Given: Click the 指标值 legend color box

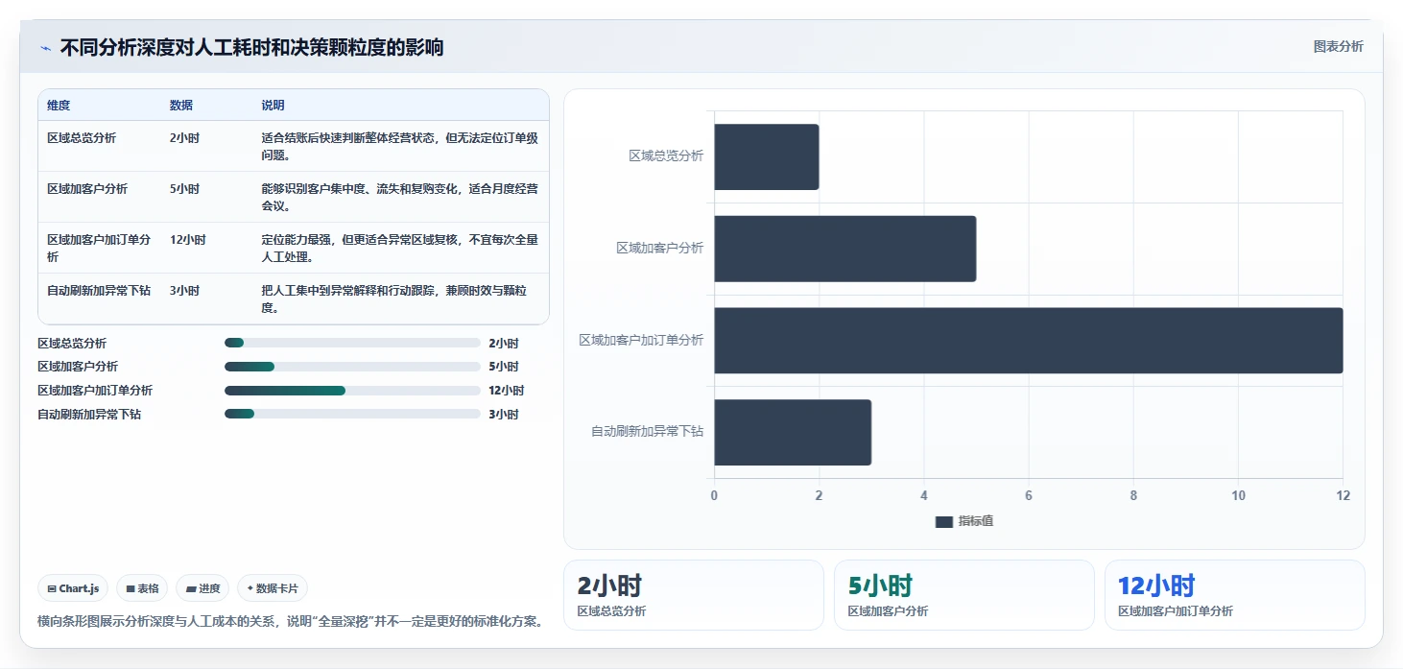Looking at the screenshot, I should (943, 521).
